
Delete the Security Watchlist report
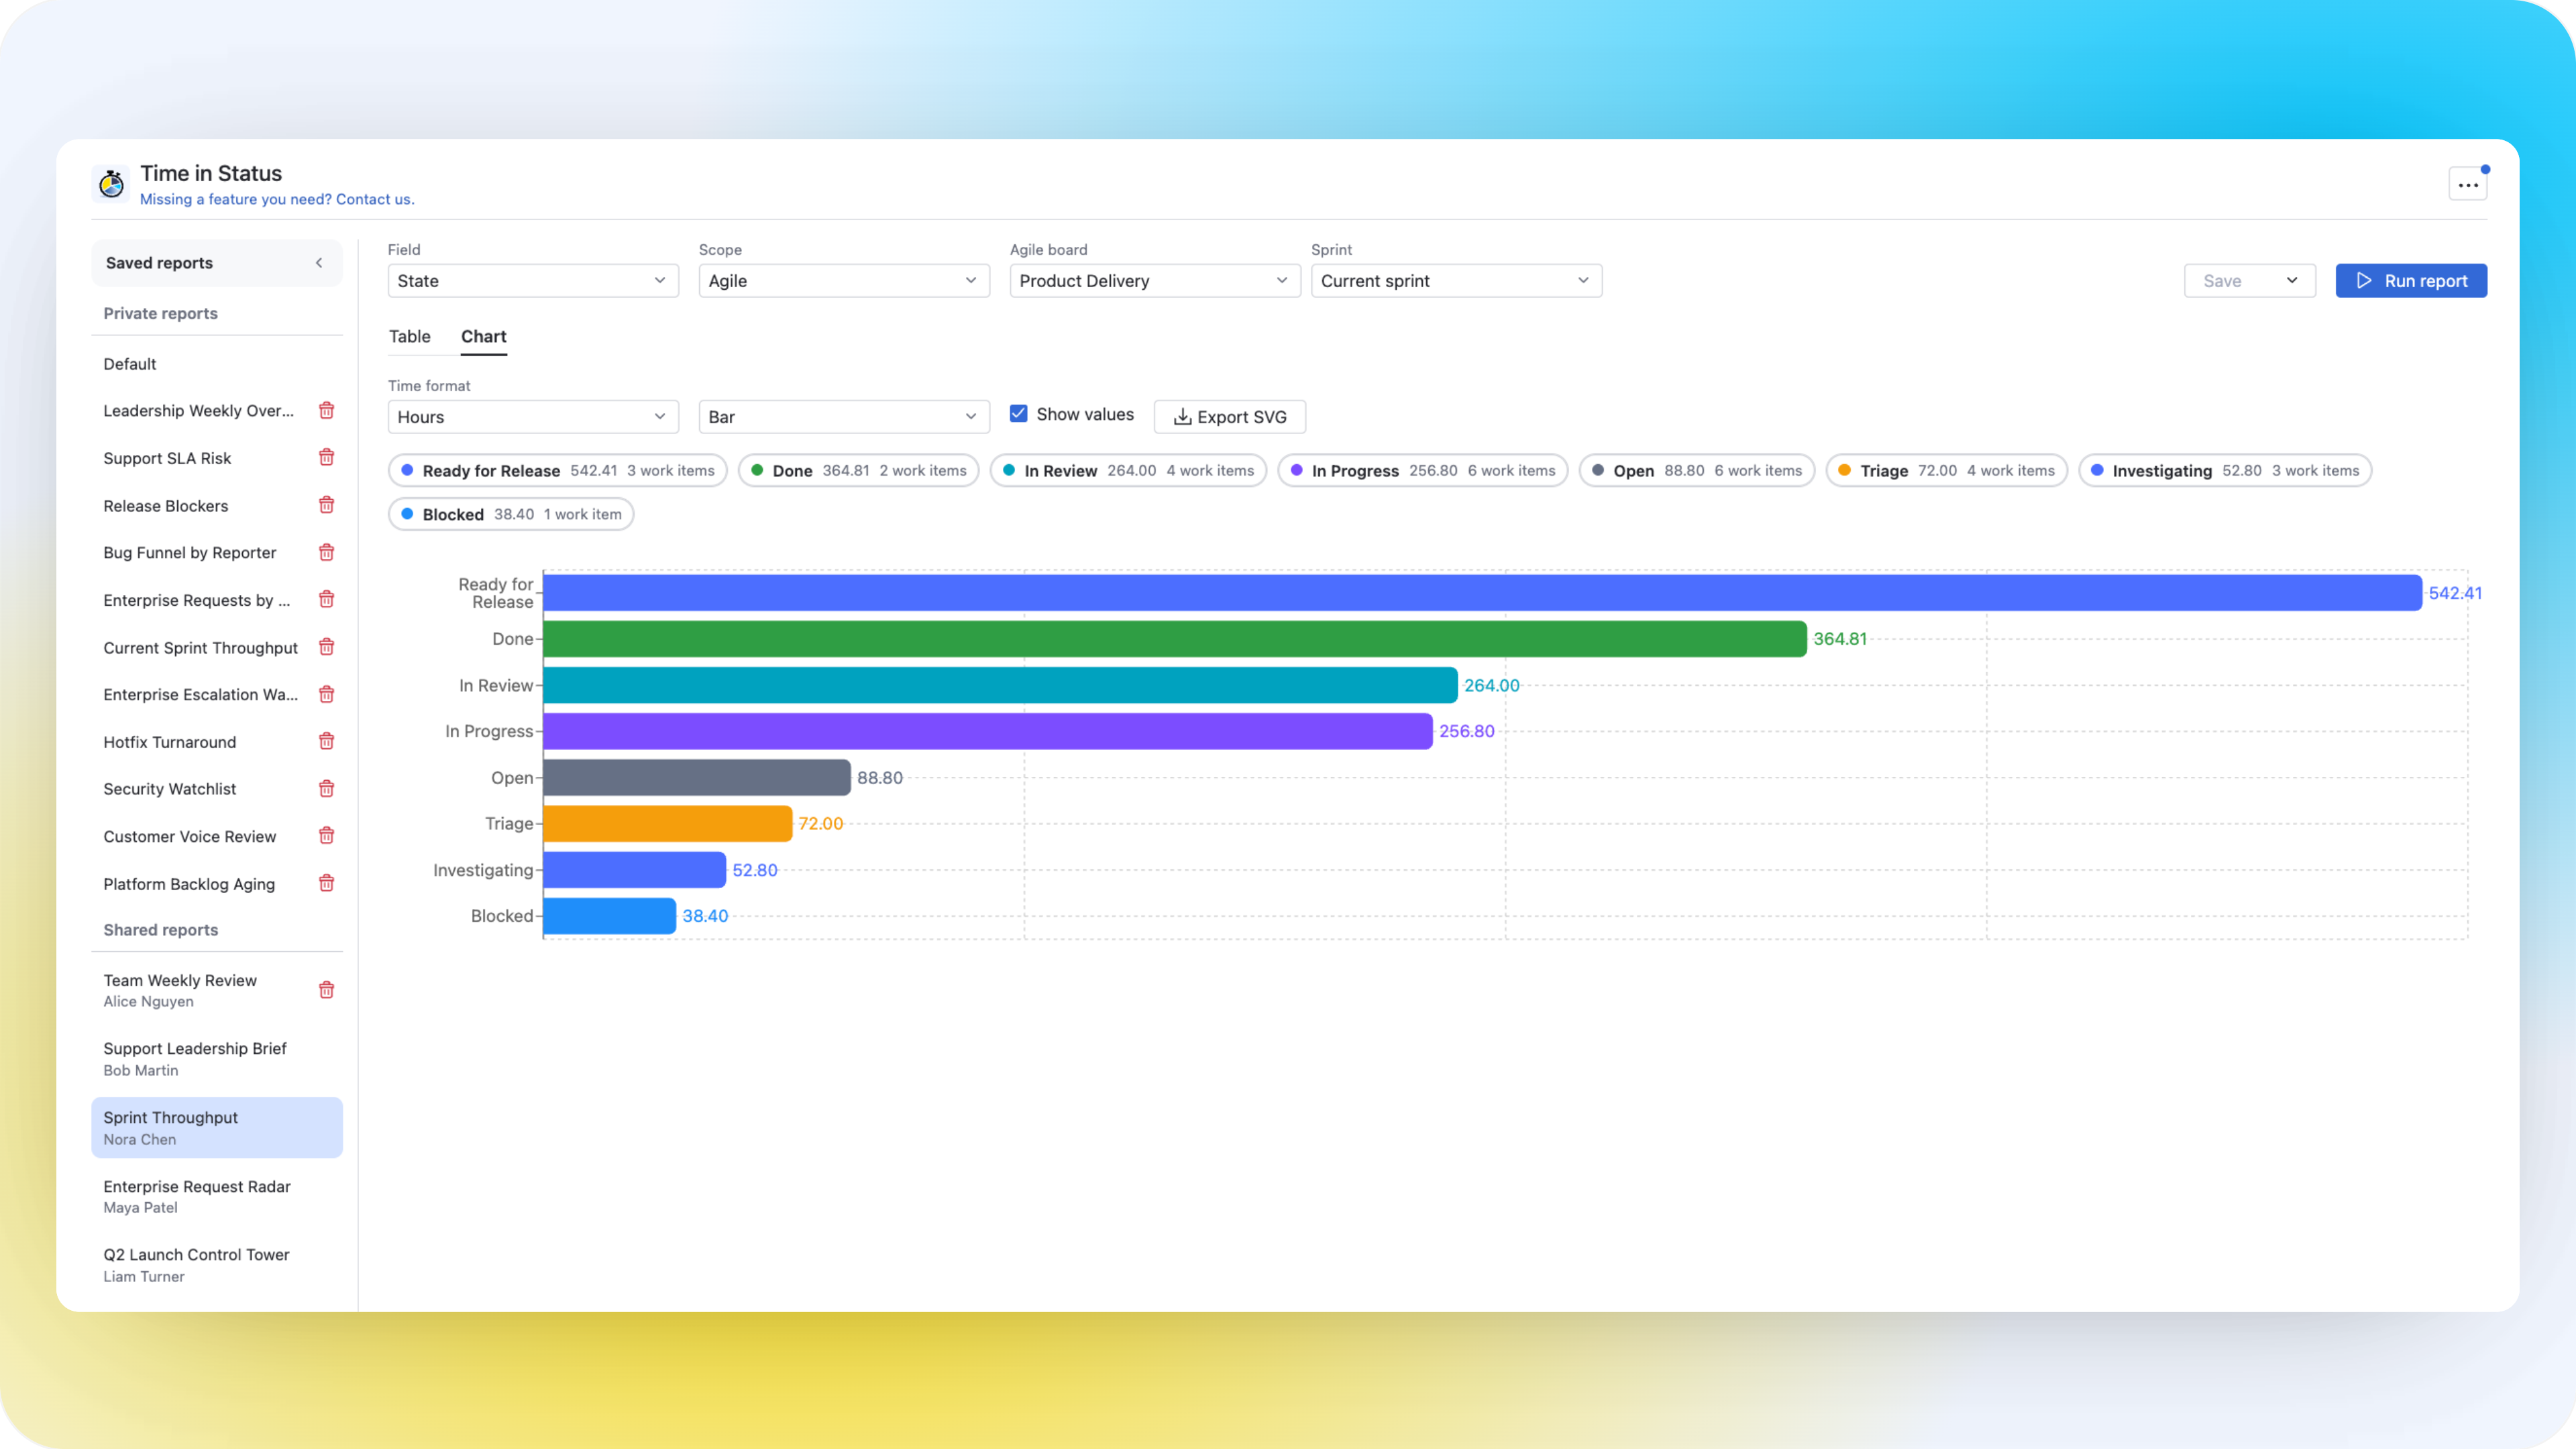coord(326,789)
